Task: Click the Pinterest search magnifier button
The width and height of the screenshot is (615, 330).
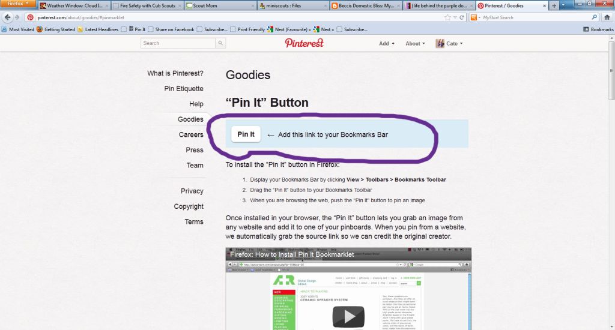Action: [x=220, y=43]
